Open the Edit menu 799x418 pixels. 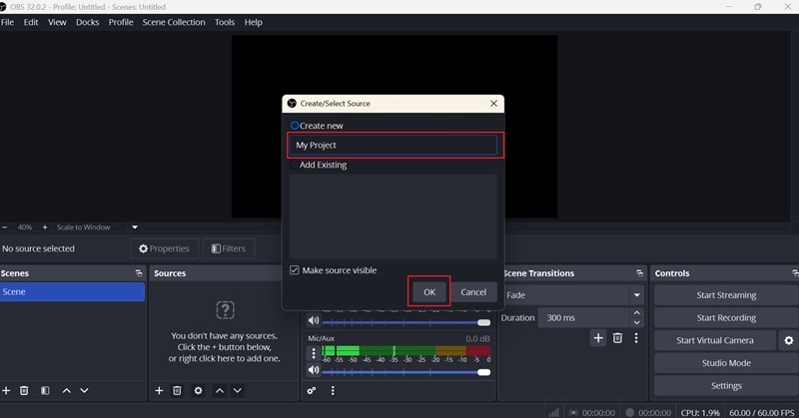[31, 22]
